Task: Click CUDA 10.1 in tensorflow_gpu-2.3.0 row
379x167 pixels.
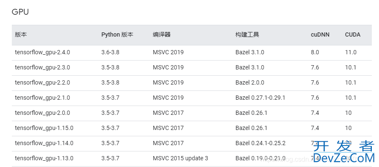Action: [351, 68]
